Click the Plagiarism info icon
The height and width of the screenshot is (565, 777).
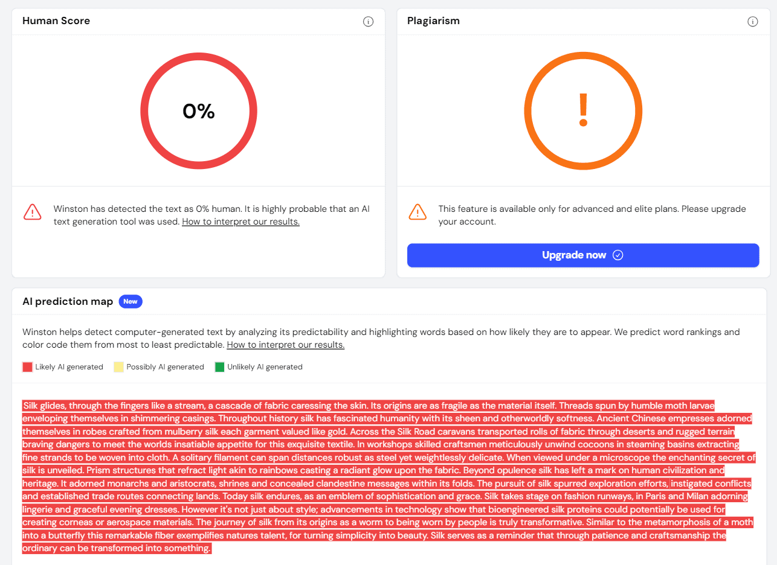(753, 22)
